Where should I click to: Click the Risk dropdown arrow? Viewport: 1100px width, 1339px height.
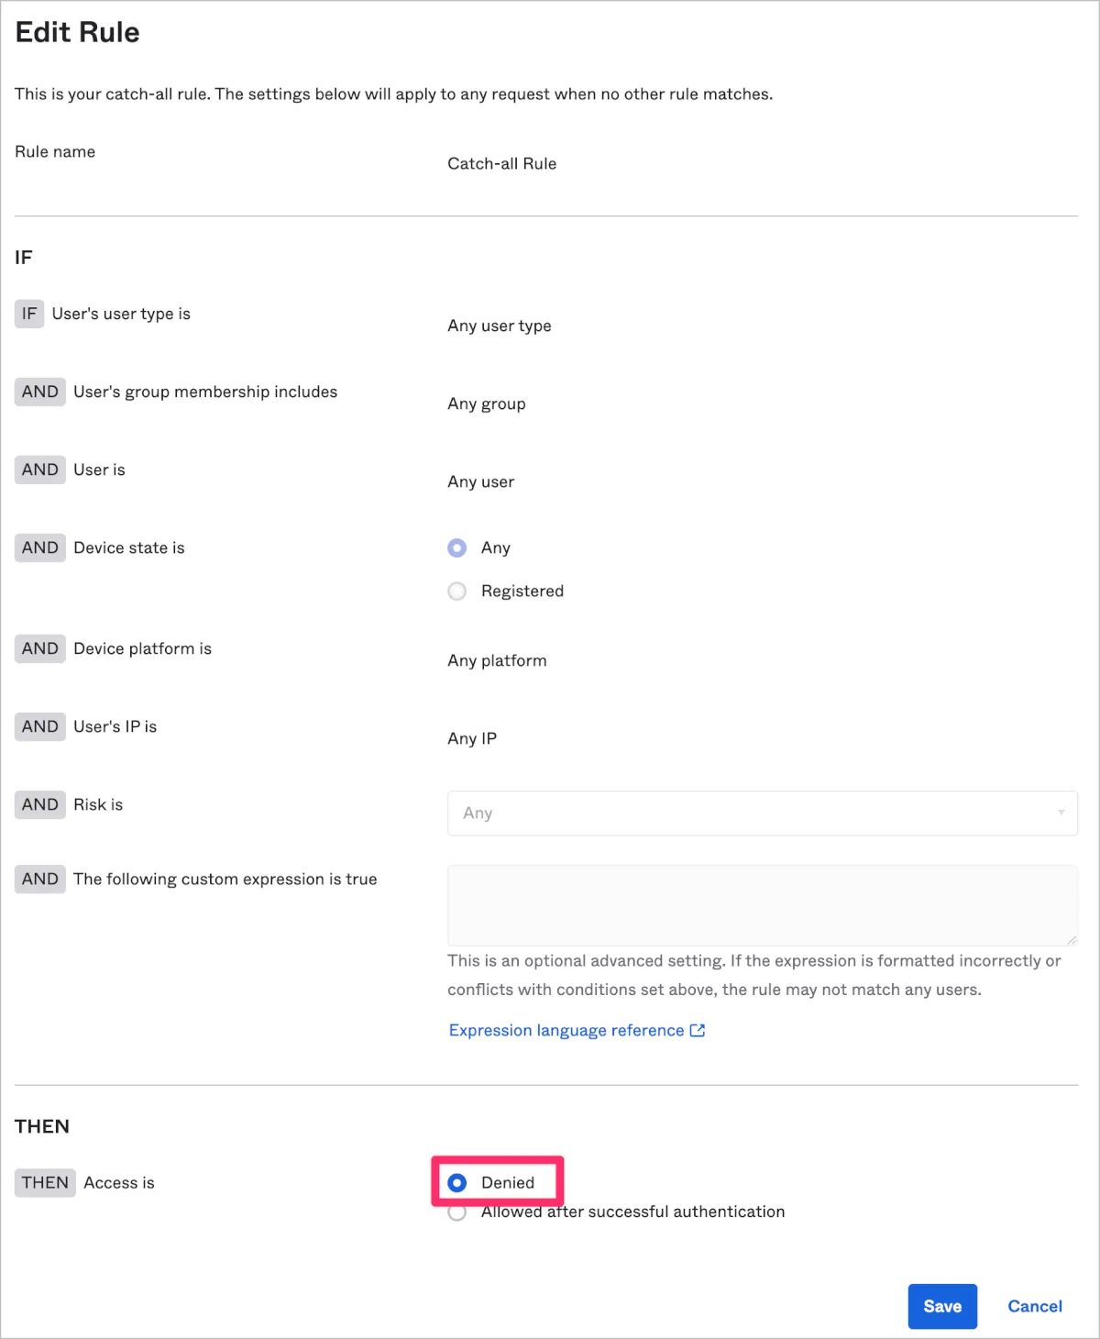coord(1061,813)
